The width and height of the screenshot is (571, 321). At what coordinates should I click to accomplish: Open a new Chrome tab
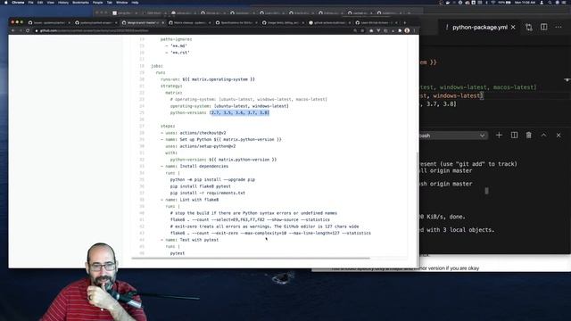pos(404,22)
